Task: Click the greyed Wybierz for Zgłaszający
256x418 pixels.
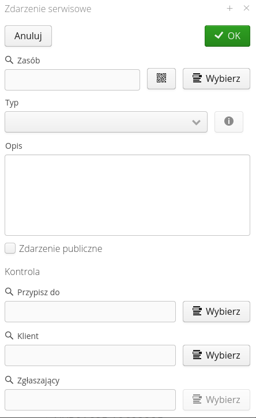Action: (x=216, y=400)
